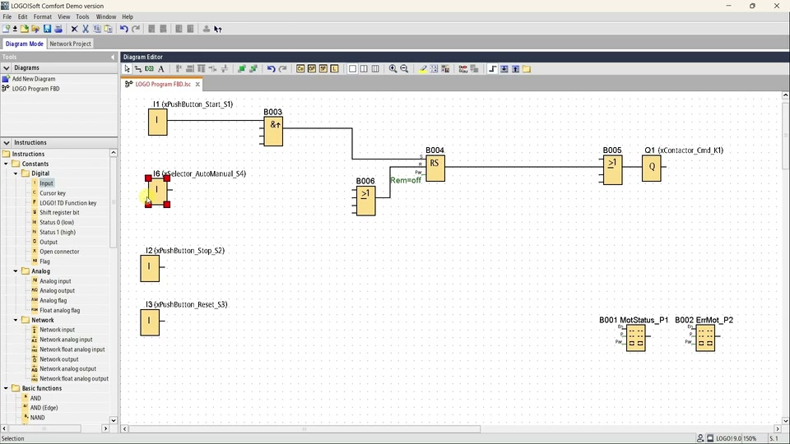Select the B001 MotStatus_P1 message block
Viewport: 790px width, 444px height.
(636, 338)
